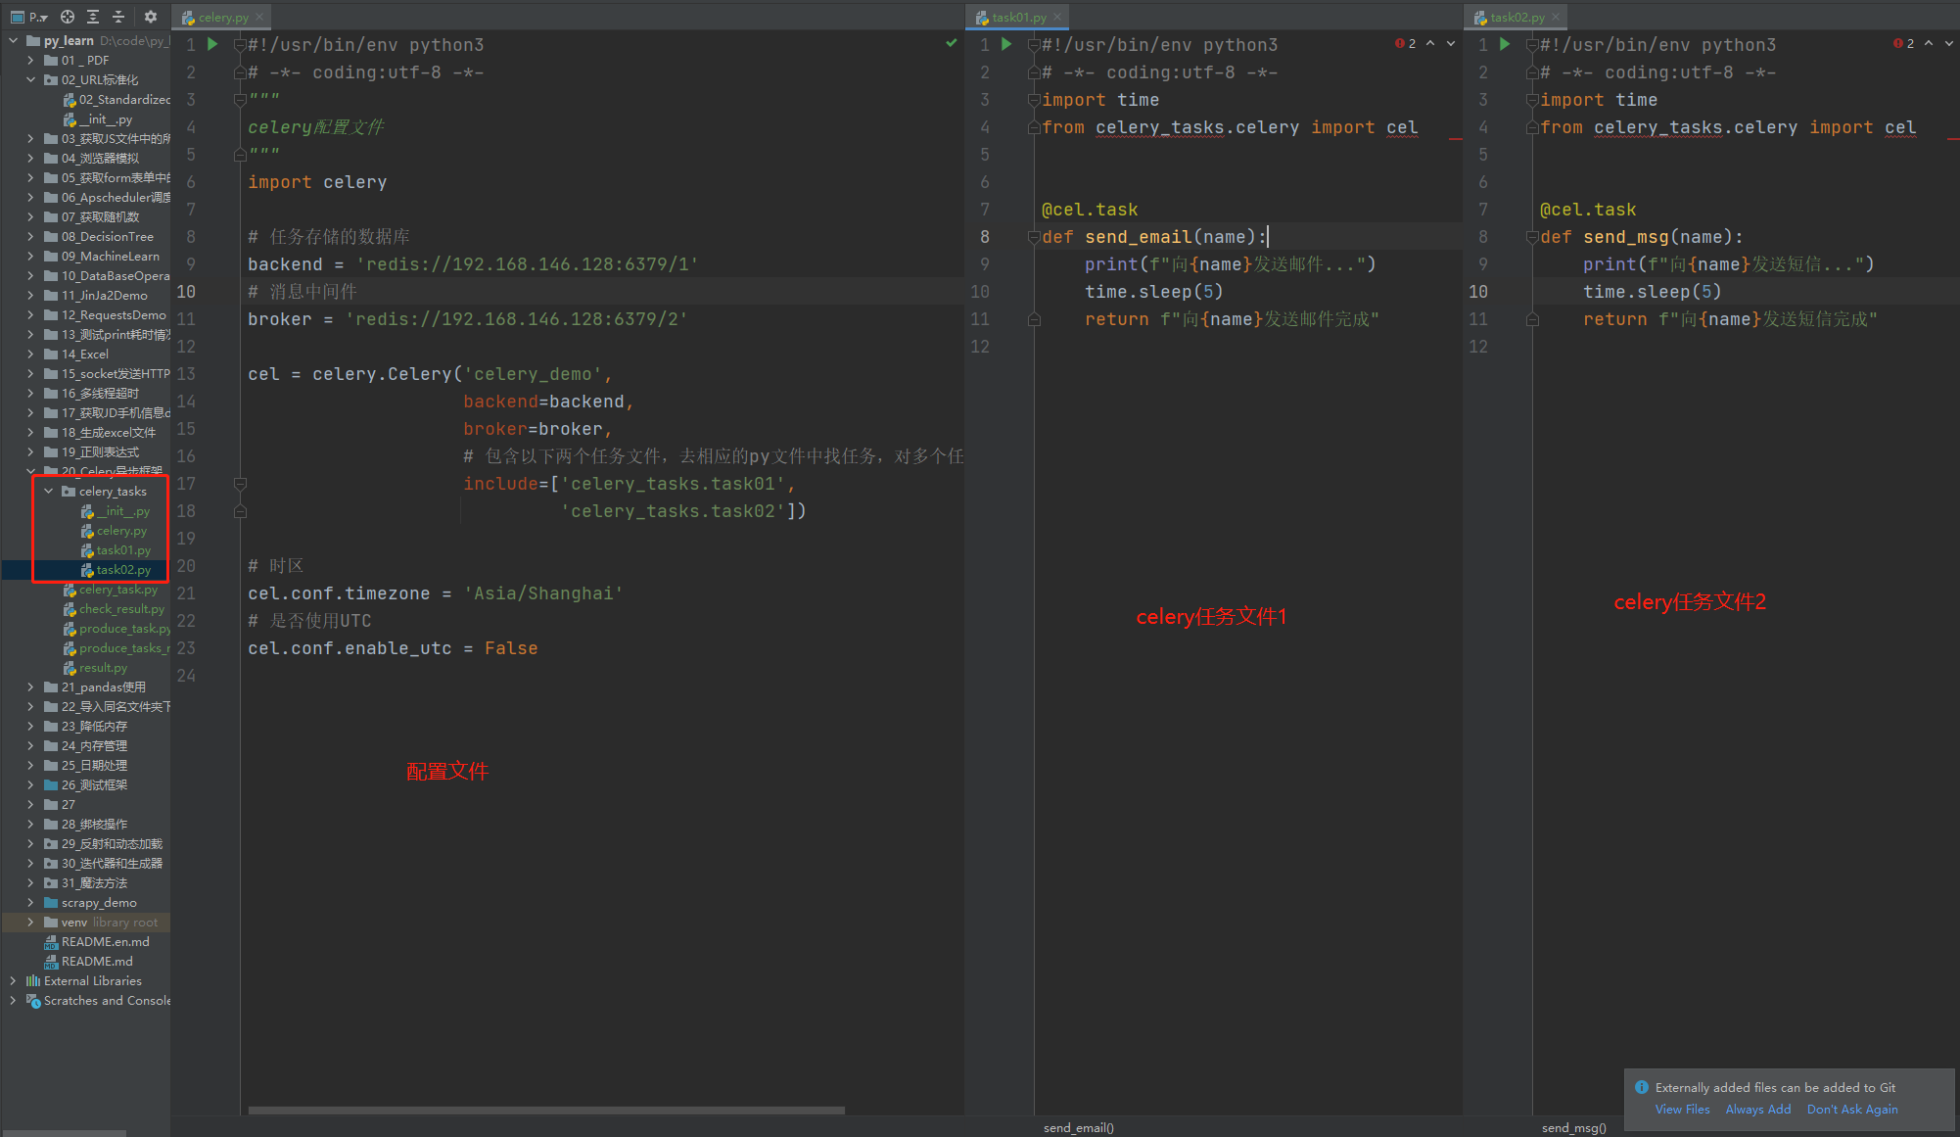Close the celery.py editor tab
Screen dimensions: 1960x1137
pos(259,17)
